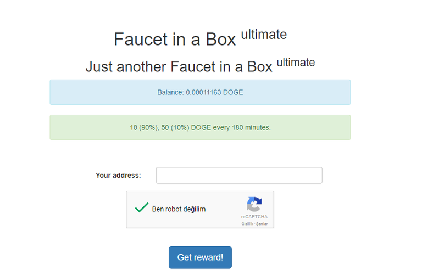The image size is (422, 276).
Task: Click the blue Balance info box
Action: coord(200,92)
